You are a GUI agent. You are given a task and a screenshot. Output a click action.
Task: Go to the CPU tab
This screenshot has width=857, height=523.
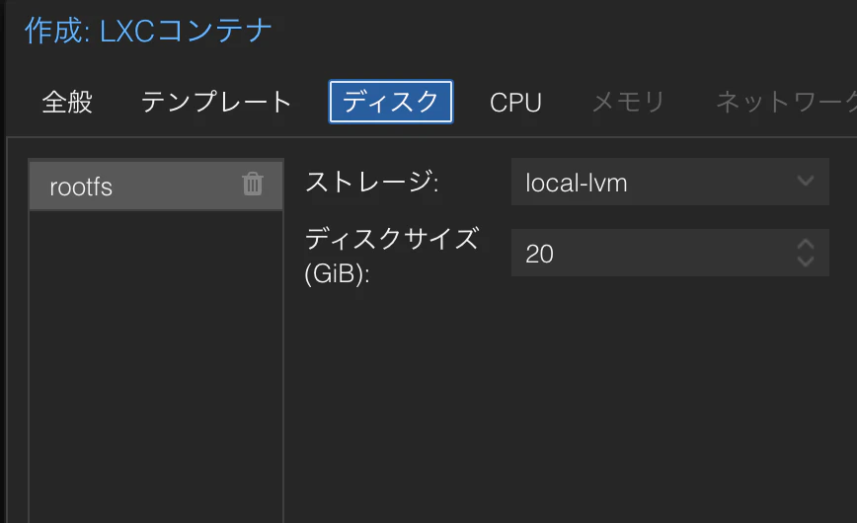(x=515, y=103)
